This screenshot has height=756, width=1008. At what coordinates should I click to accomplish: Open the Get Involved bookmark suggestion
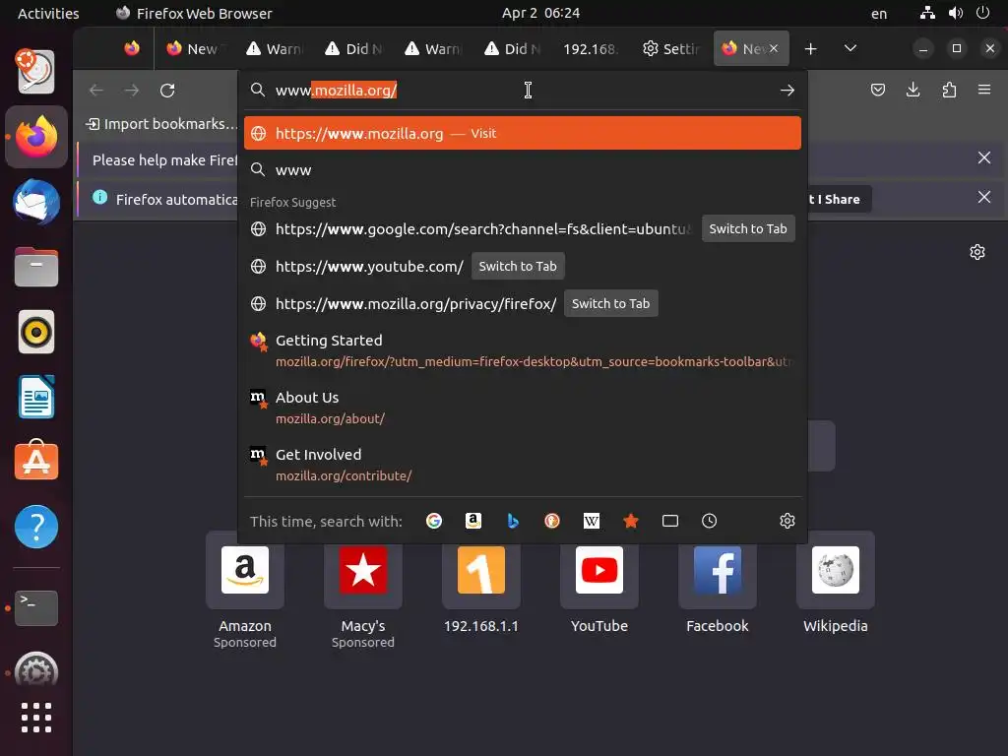coord(523,465)
